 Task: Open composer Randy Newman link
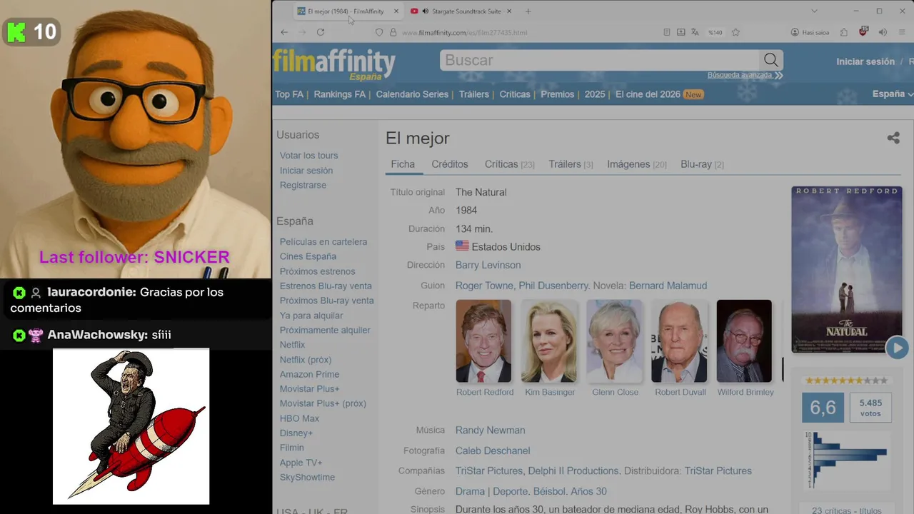click(490, 430)
